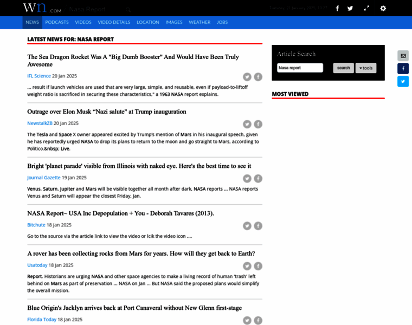Open the rover collecting rocks headline

[x=141, y=253]
